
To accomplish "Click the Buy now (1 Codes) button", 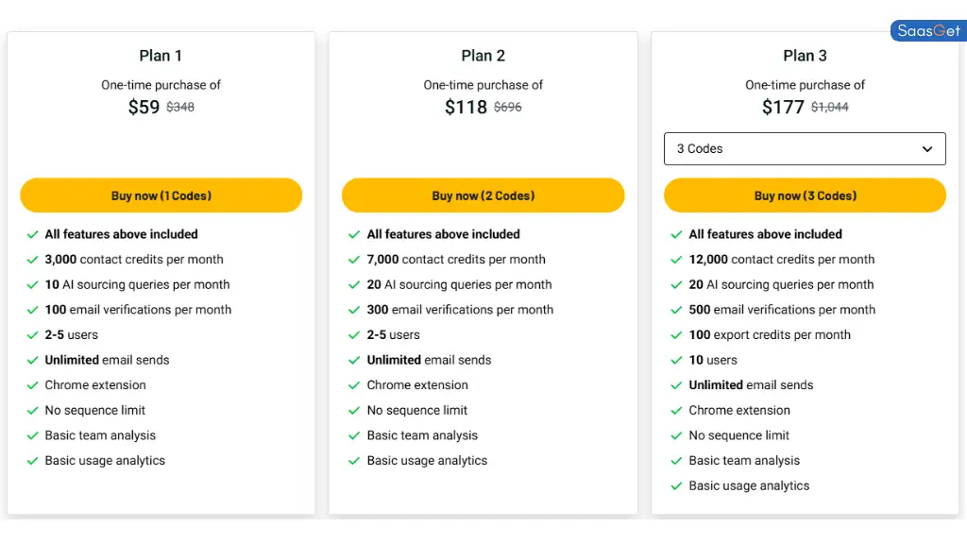I will (x=161, y=195).
